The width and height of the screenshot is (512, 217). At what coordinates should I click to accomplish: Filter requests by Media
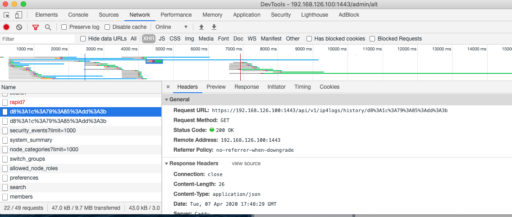click(x=206, y=39)
